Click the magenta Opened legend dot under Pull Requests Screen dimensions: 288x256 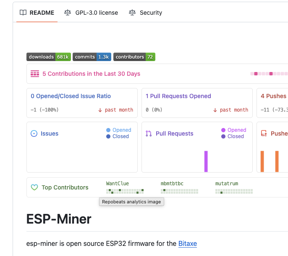[x=223, y=130]
